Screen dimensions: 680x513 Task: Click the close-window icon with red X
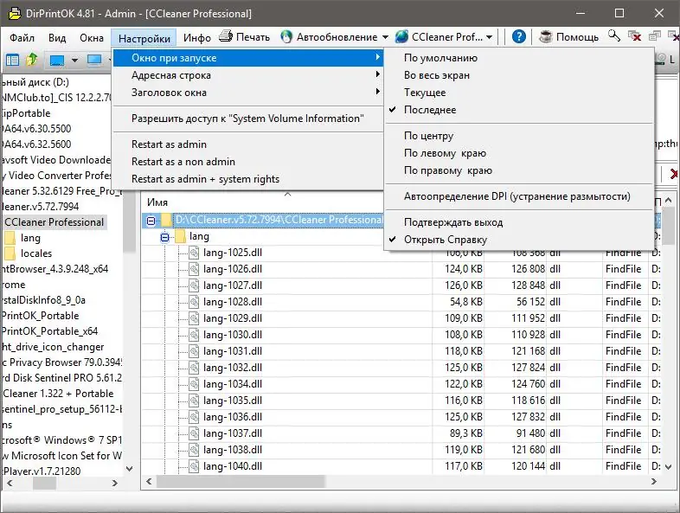[x=635, y=36]
